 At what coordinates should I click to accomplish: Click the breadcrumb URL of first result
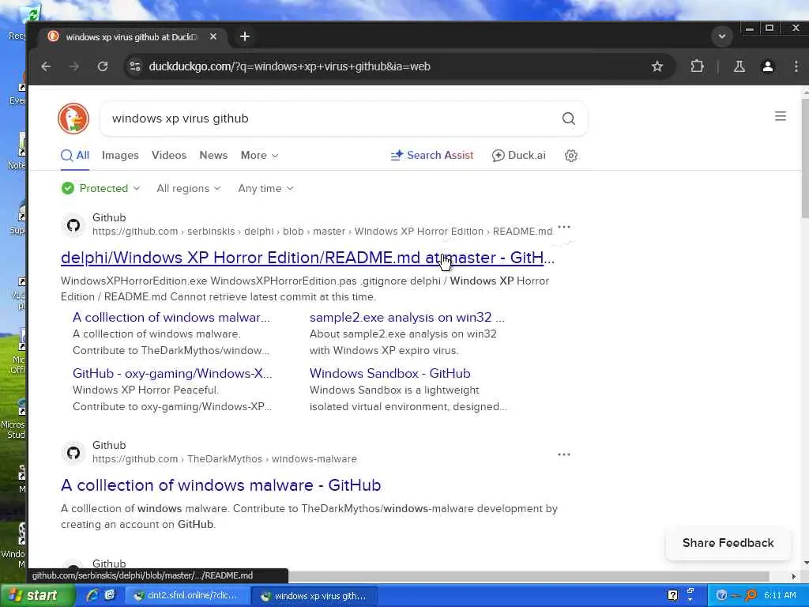coord(322,232)
